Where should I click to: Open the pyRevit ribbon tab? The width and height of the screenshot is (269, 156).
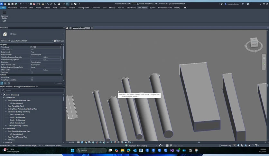[153, 8]
